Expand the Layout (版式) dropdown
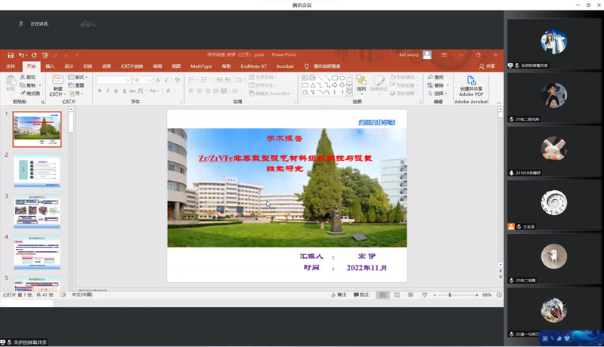 [79, 77]
